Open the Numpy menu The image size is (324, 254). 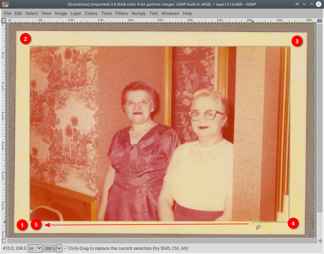coord(138,13)
